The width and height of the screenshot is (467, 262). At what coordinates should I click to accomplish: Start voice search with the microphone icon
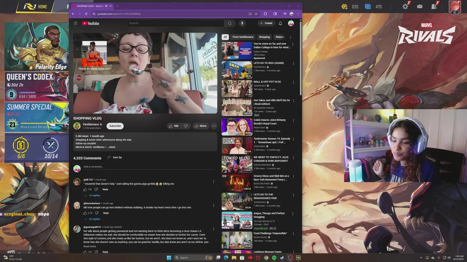tap(242, 23)
